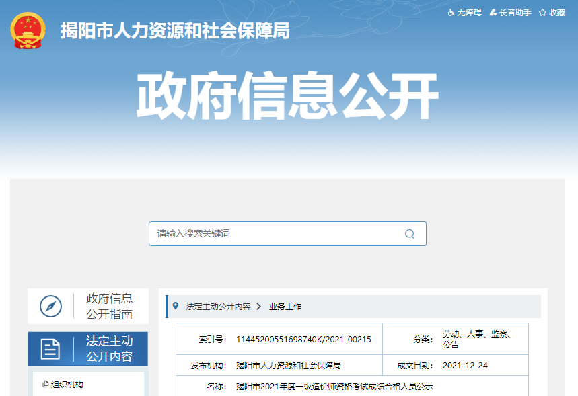Click the document icon beside 法定主动公开内容
Image resolution: width=578 pixels, height=396 pixels.
(x=50, y=348)
